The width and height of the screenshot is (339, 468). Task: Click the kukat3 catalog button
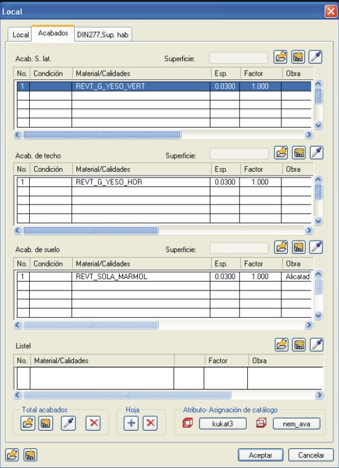(223, 424)
